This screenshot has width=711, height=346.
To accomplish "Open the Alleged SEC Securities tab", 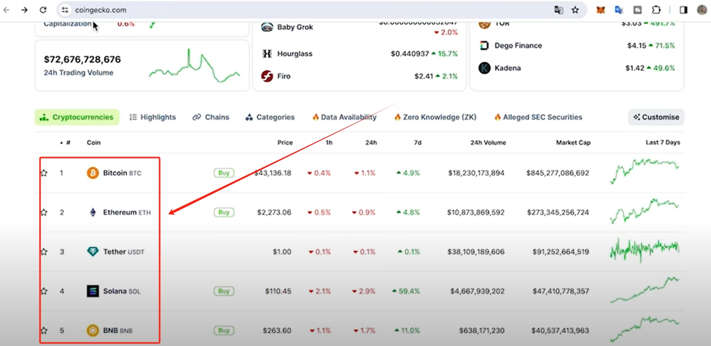I will coord(538,117).
